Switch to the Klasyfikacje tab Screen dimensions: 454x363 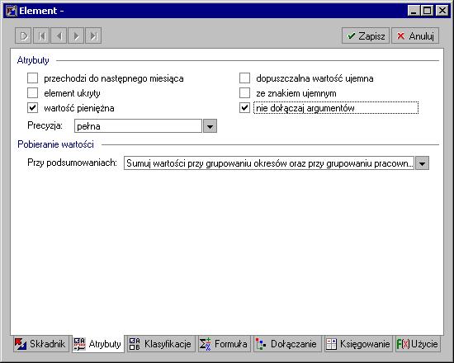(x=161, y=344)
